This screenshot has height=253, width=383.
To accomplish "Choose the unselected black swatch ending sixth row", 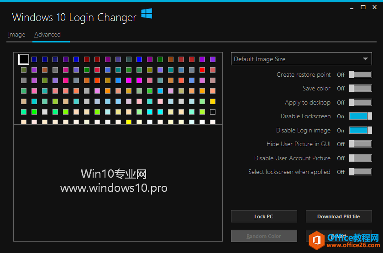I will pos(213,112).
